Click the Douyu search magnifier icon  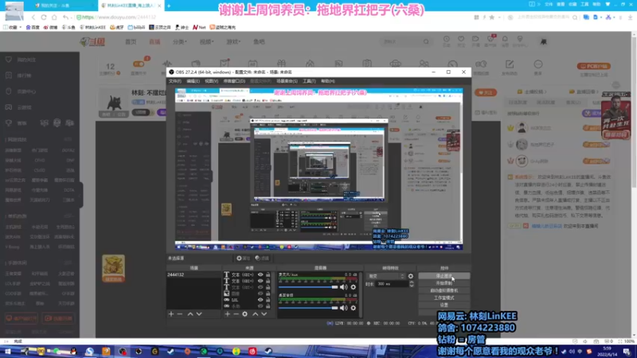click(x=426, y=41)
